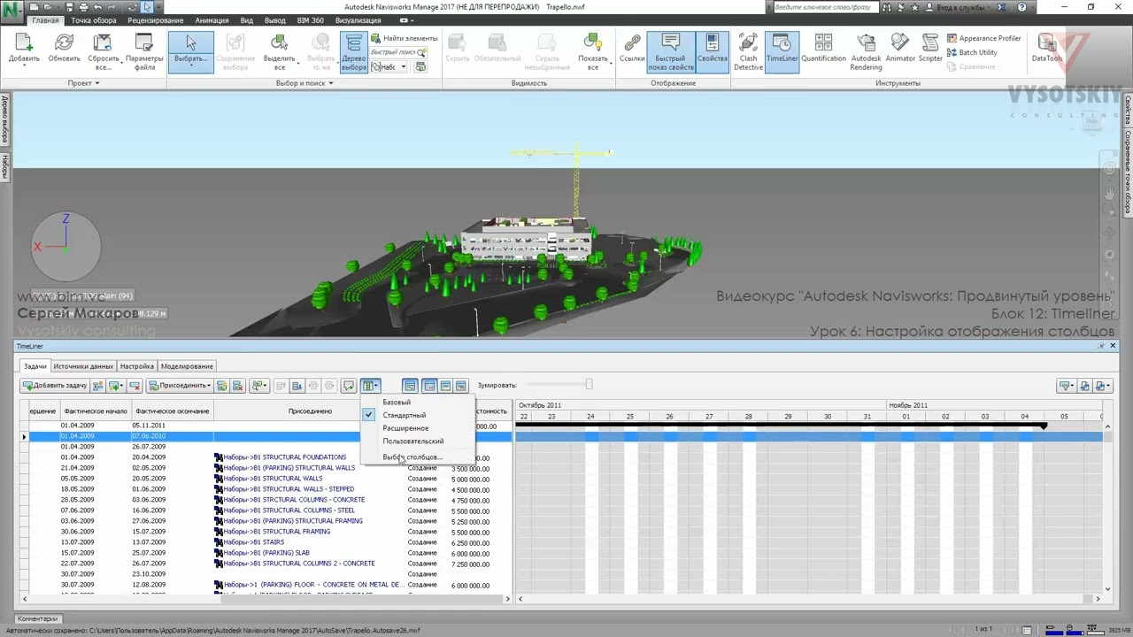The width and height of the screenshot is (1133, 637).
Task: Open the Clash Detective tool
Action: (748, 53)
